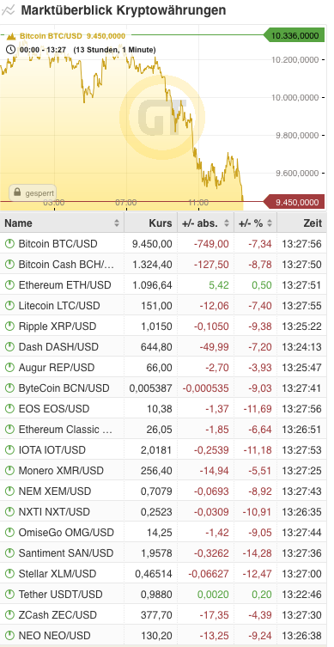Sort table by Name column arrows
This screenshot has height=647, width=334.
[x=117, y=223]
